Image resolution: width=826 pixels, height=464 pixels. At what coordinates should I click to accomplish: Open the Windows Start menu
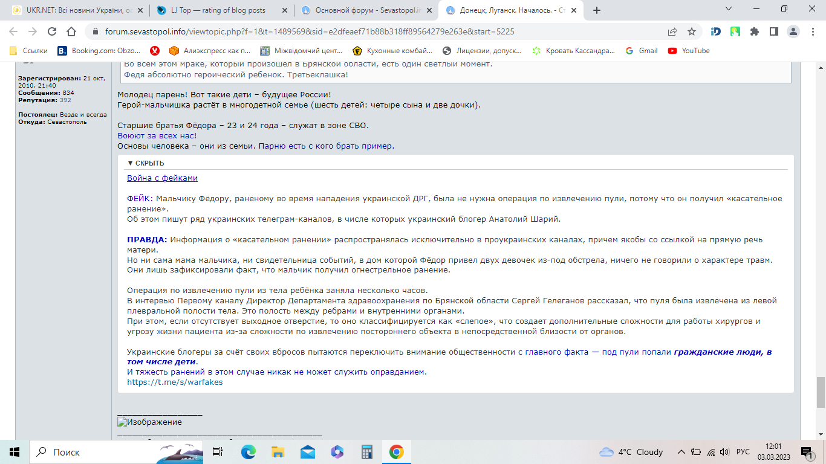click(15, 452)
